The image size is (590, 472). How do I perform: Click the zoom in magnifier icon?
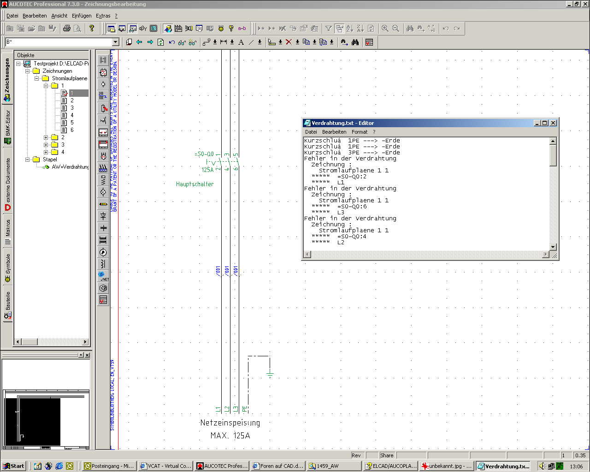385,29
